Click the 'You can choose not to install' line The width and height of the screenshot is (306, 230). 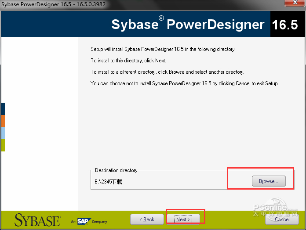tap(184, 83)
